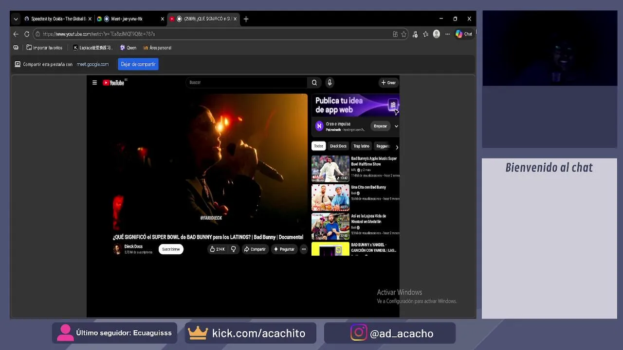Image resolution: width=623 pixels, height=350 pixels.
Task: Select the Trap latino filter chip
Action: pyautogui.click(x=361, y=146)
